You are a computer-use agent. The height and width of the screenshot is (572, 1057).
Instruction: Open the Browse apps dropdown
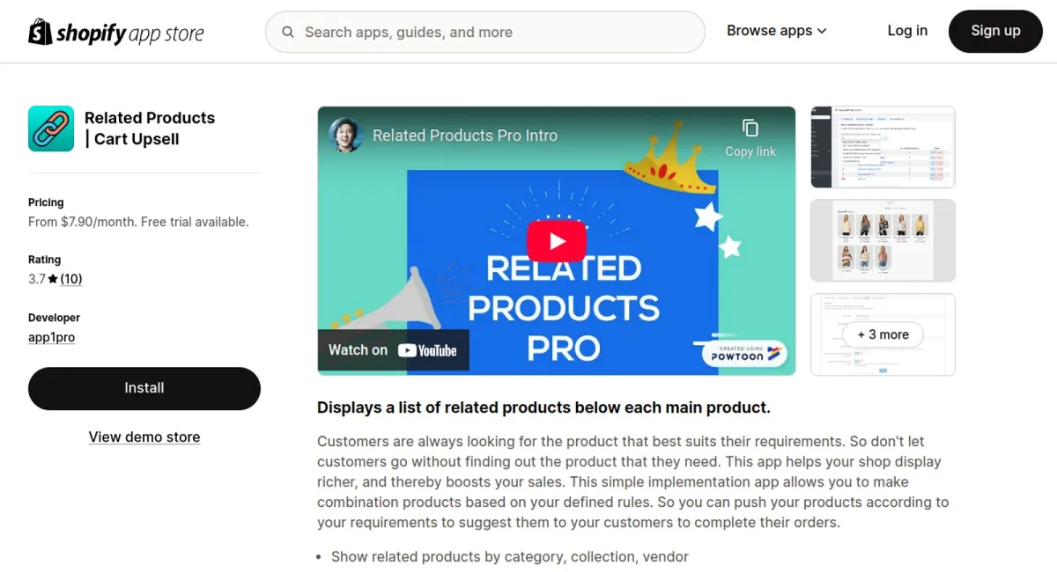[x=775, y=31]
